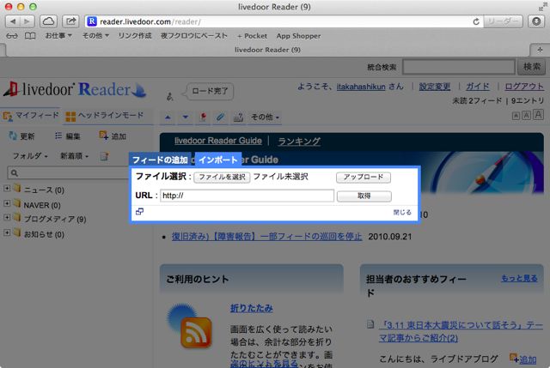Click the ファイルを選択 button
This screenshot has width=550, height=368.
click(x=222, y=178)
